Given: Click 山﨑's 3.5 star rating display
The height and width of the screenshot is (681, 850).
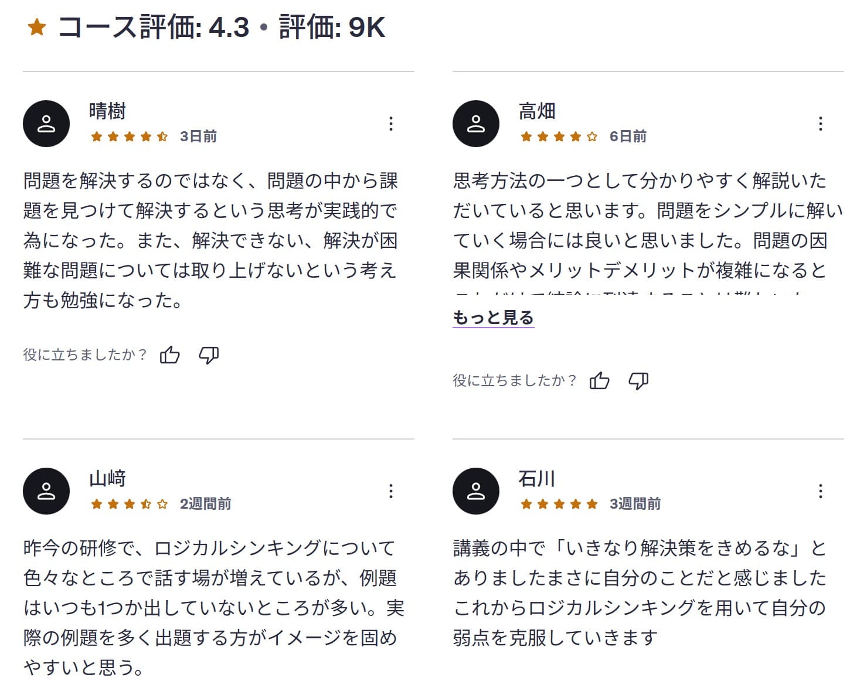Looking at the screenshot, I should 128,503.
